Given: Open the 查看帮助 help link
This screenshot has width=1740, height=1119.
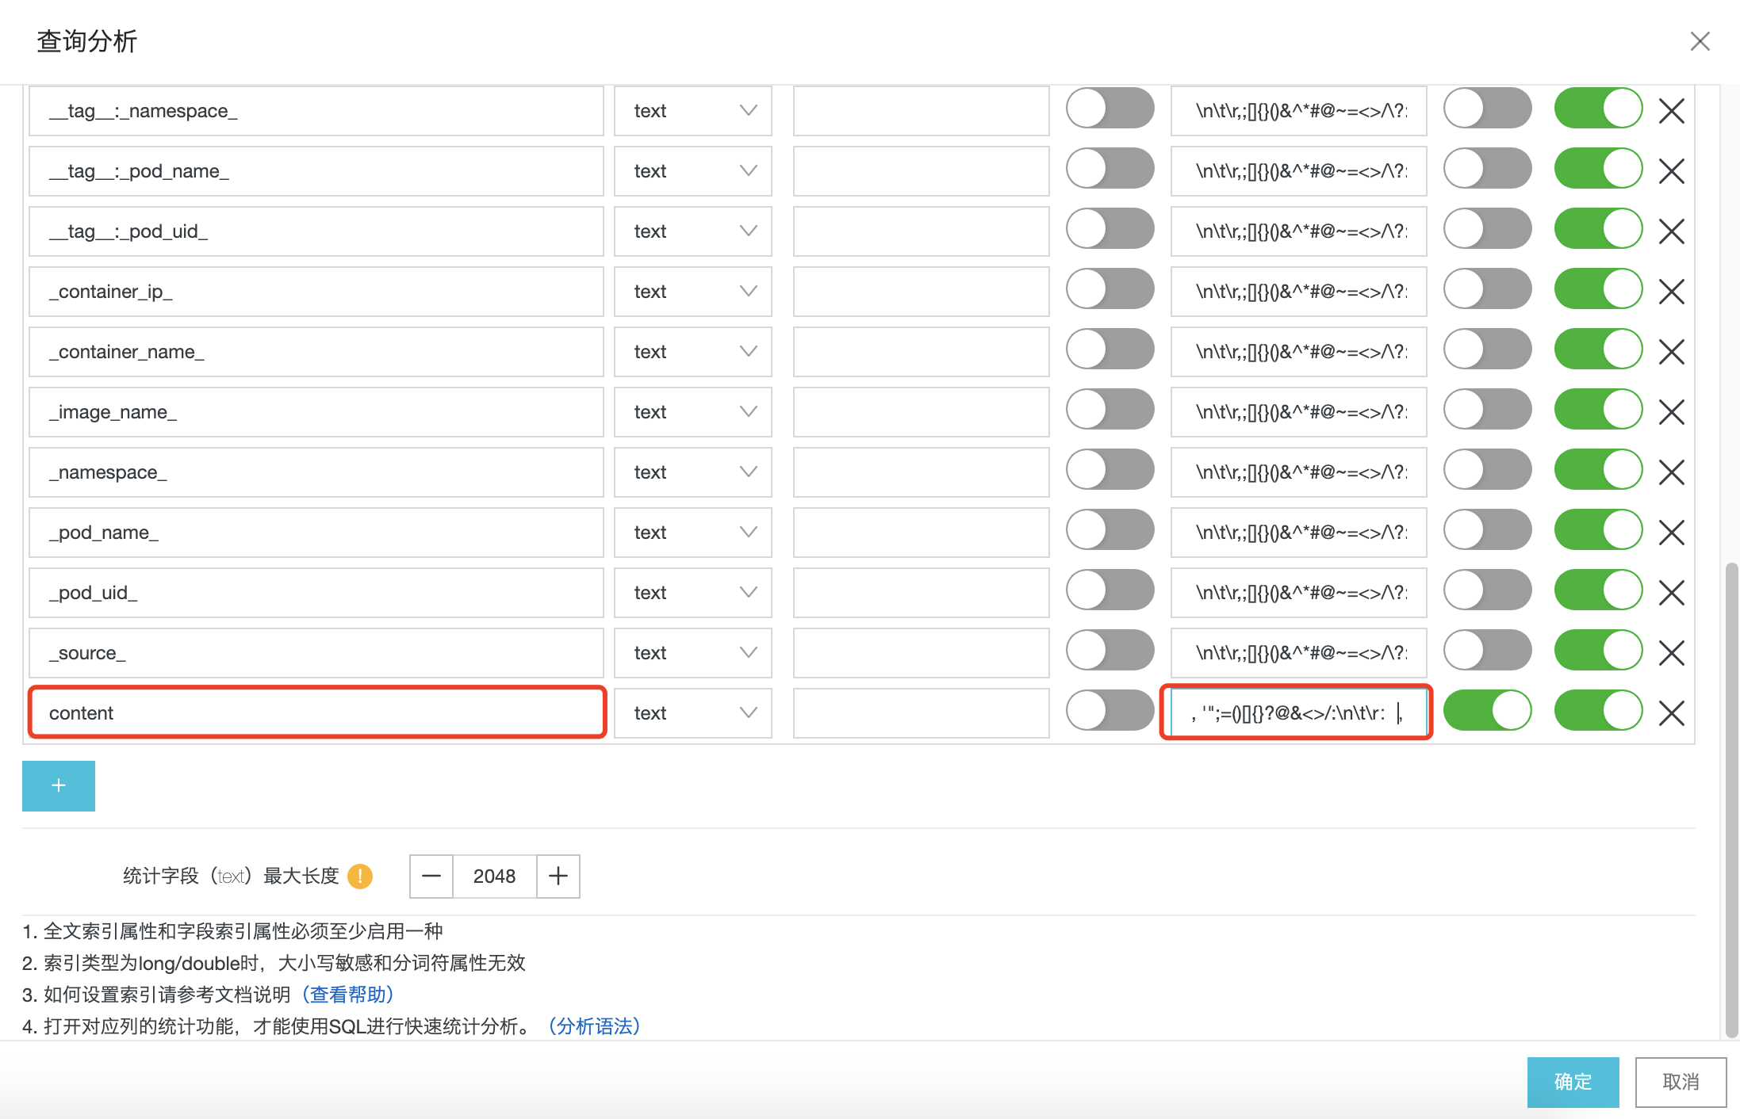Looking at the screenshot, I should [348, 995].
